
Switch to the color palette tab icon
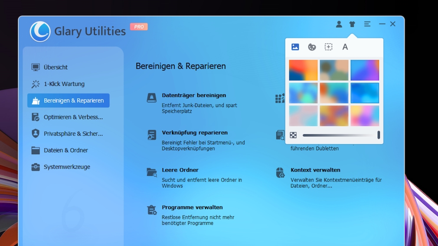312,47
